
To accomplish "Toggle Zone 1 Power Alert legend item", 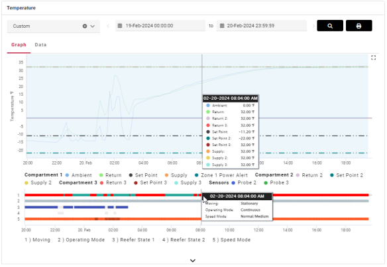I will coord(221,175).
